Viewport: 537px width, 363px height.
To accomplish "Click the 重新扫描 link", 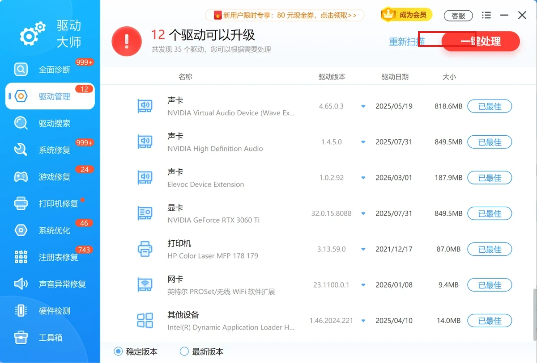I will tap(407, 42).
